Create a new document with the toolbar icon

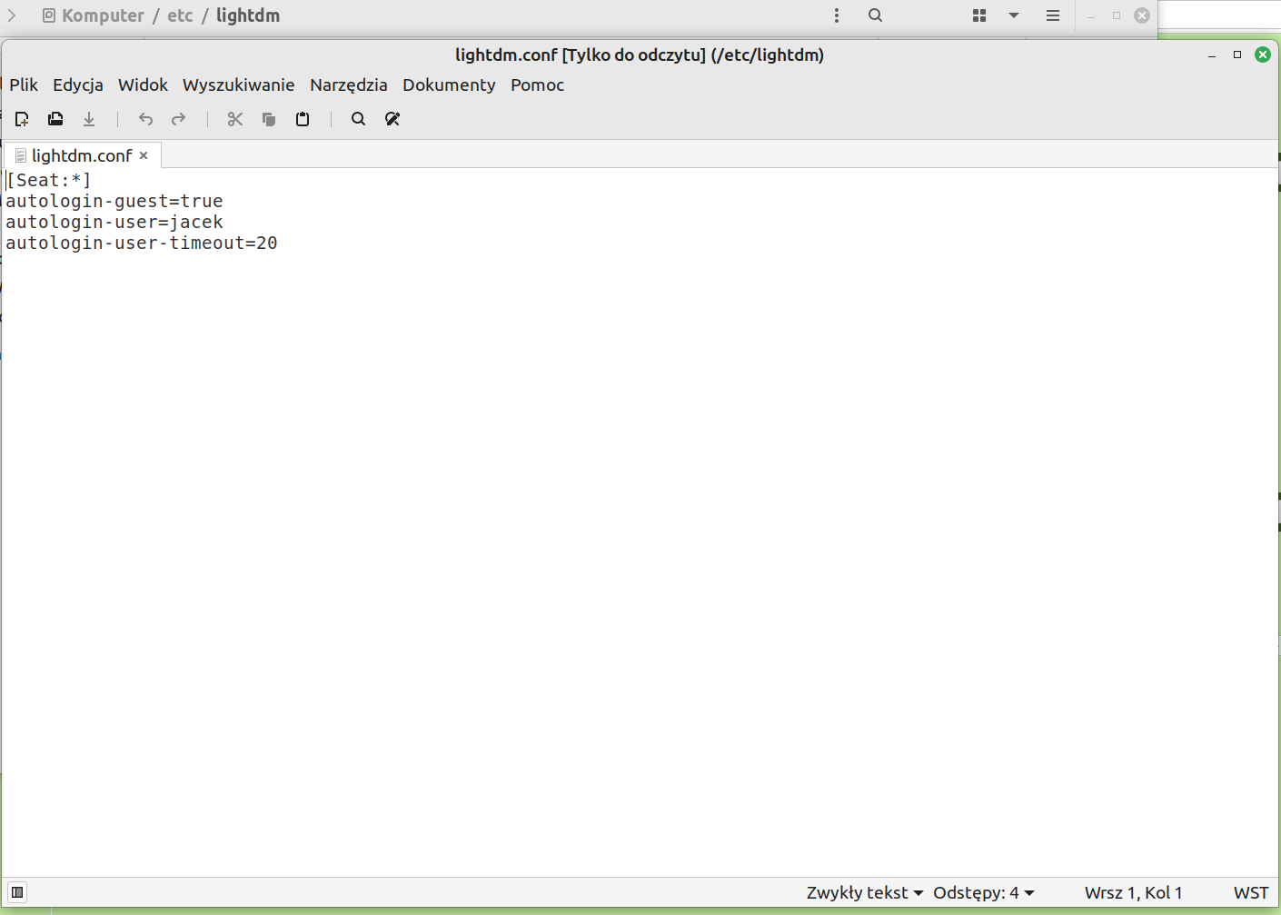[22, 119]
